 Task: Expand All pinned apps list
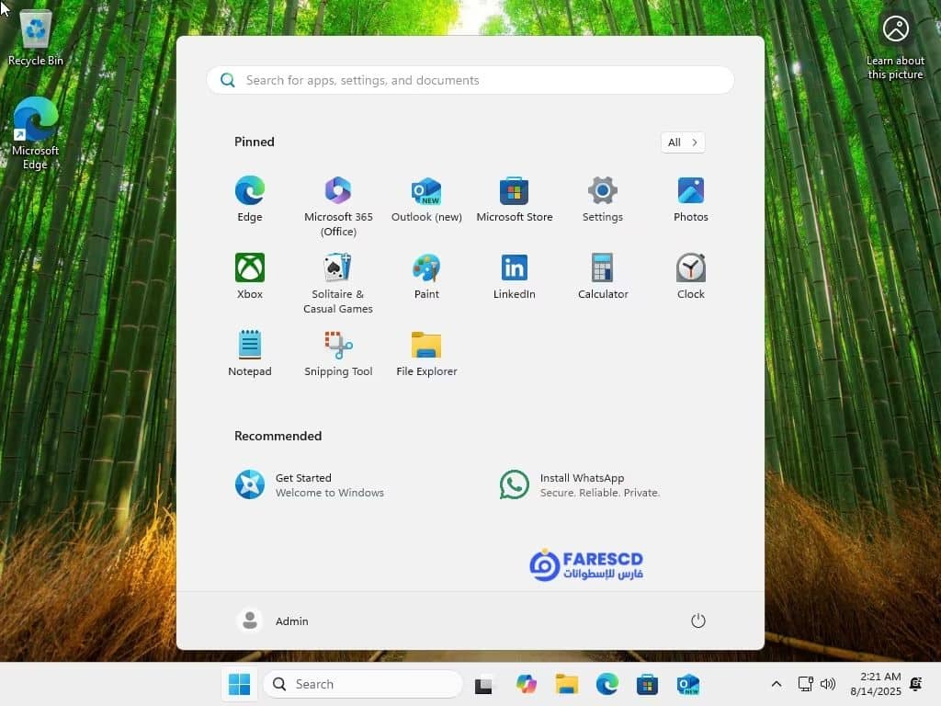click(x=683, y=142)
